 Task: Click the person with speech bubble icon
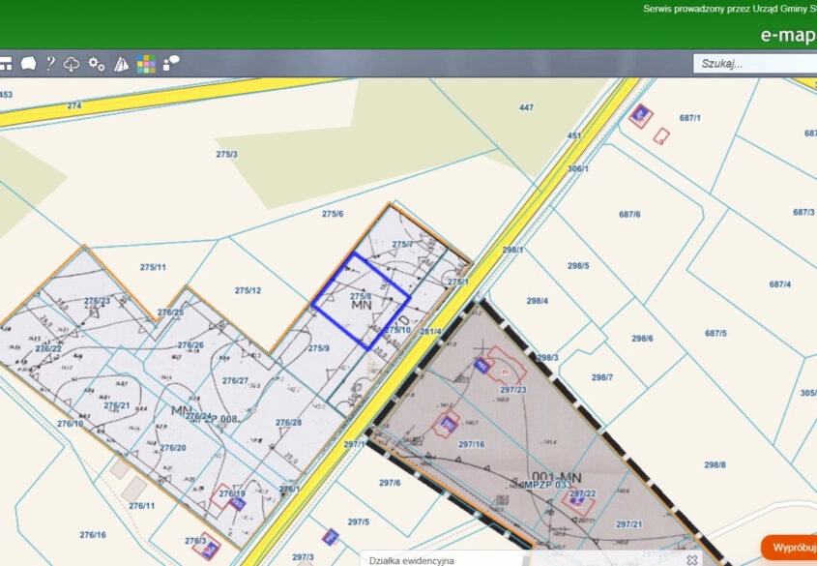click(171, 63)
